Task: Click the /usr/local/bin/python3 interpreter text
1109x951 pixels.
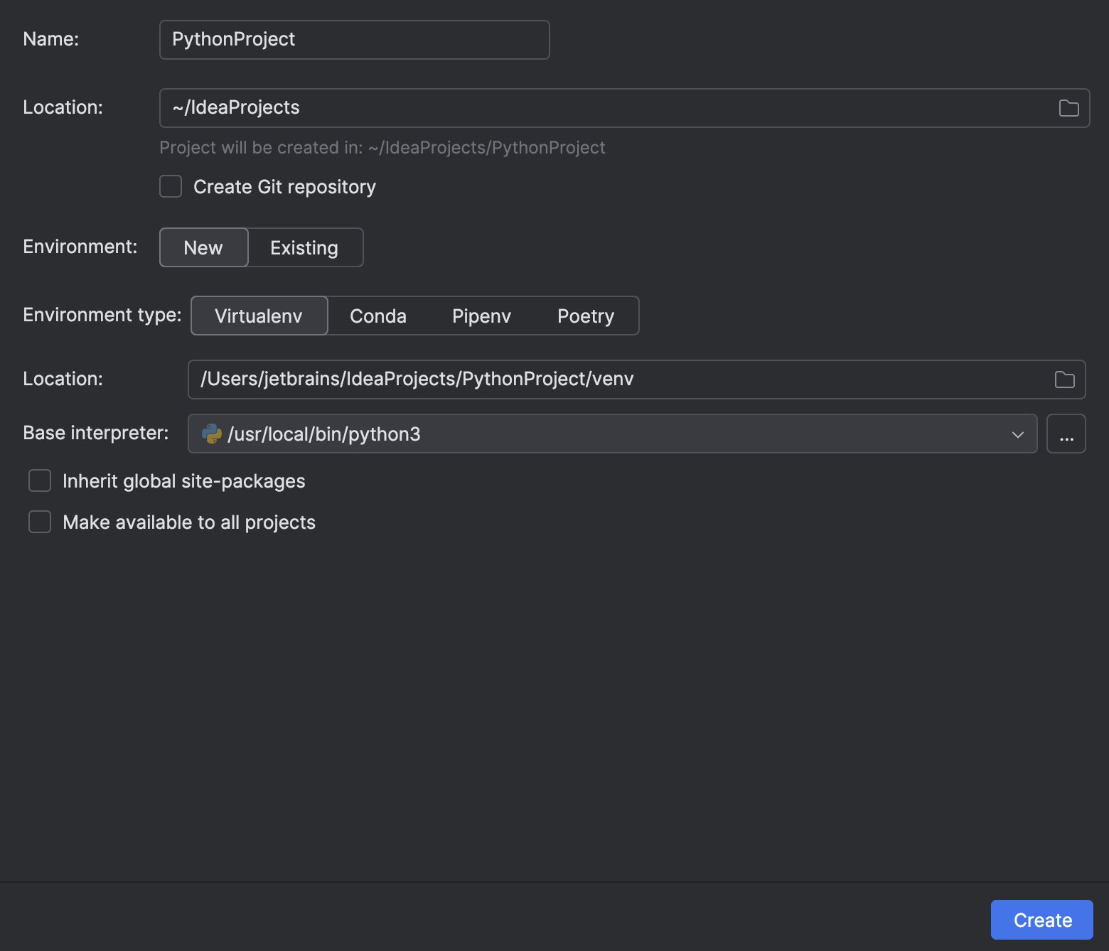Action: (x=324, y=434)
